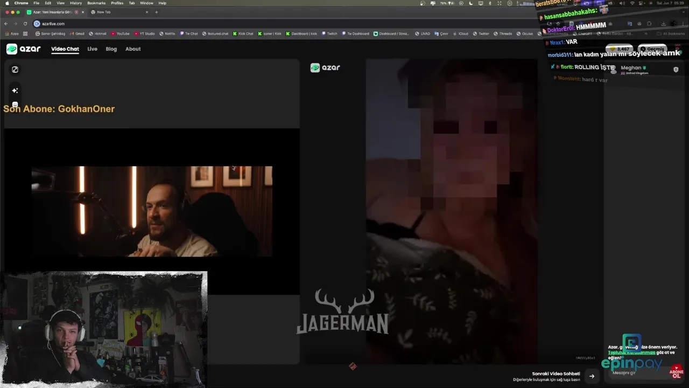Open the Gmail bookmark

pyautogui.click(x=77, y=33)
